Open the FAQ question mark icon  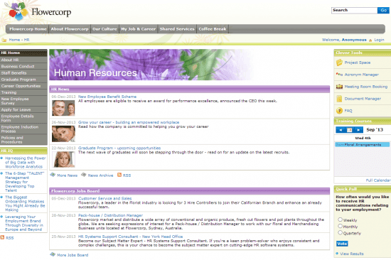point(339,110)
